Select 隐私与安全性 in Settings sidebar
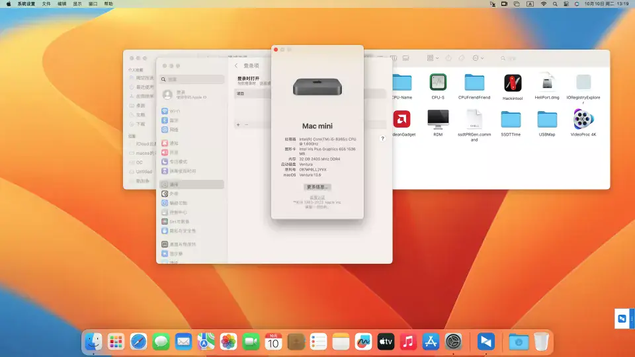 [192, 231]
